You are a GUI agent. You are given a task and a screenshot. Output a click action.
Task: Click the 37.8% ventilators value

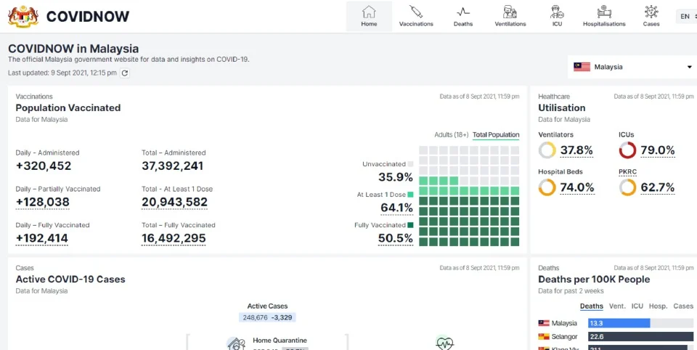click(x=576, y=150)
